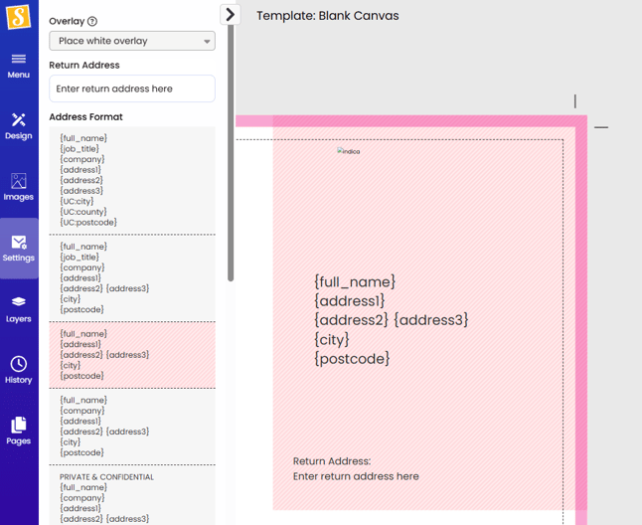Click the Return Address input field
The height and width of the screenshot is (525, 642).
[132, 88]
